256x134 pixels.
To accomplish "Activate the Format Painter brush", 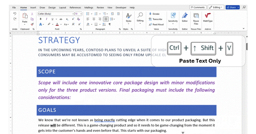I will 32,24.
